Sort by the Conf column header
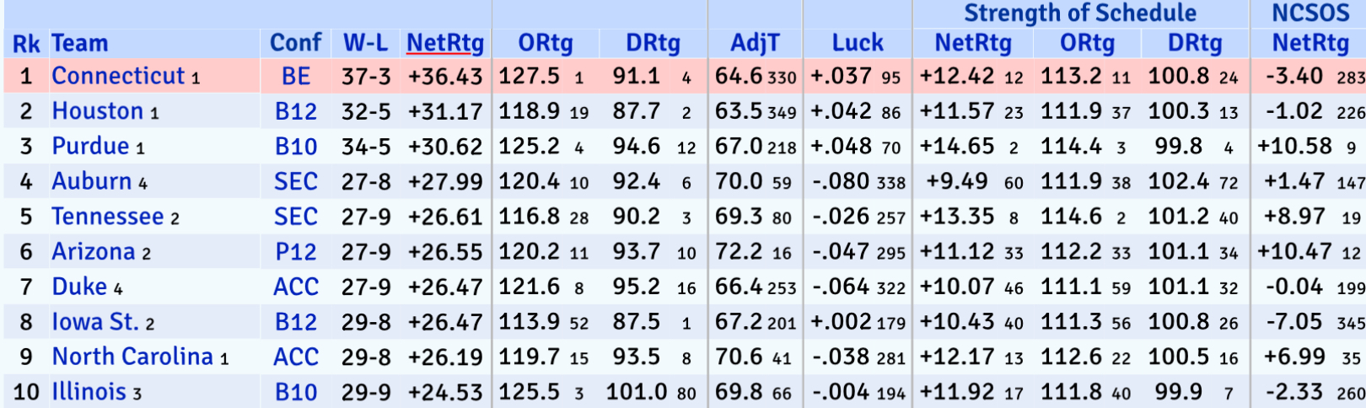Image resolution: width=1366 pixels, height=408 pixels. pos(296,43)
